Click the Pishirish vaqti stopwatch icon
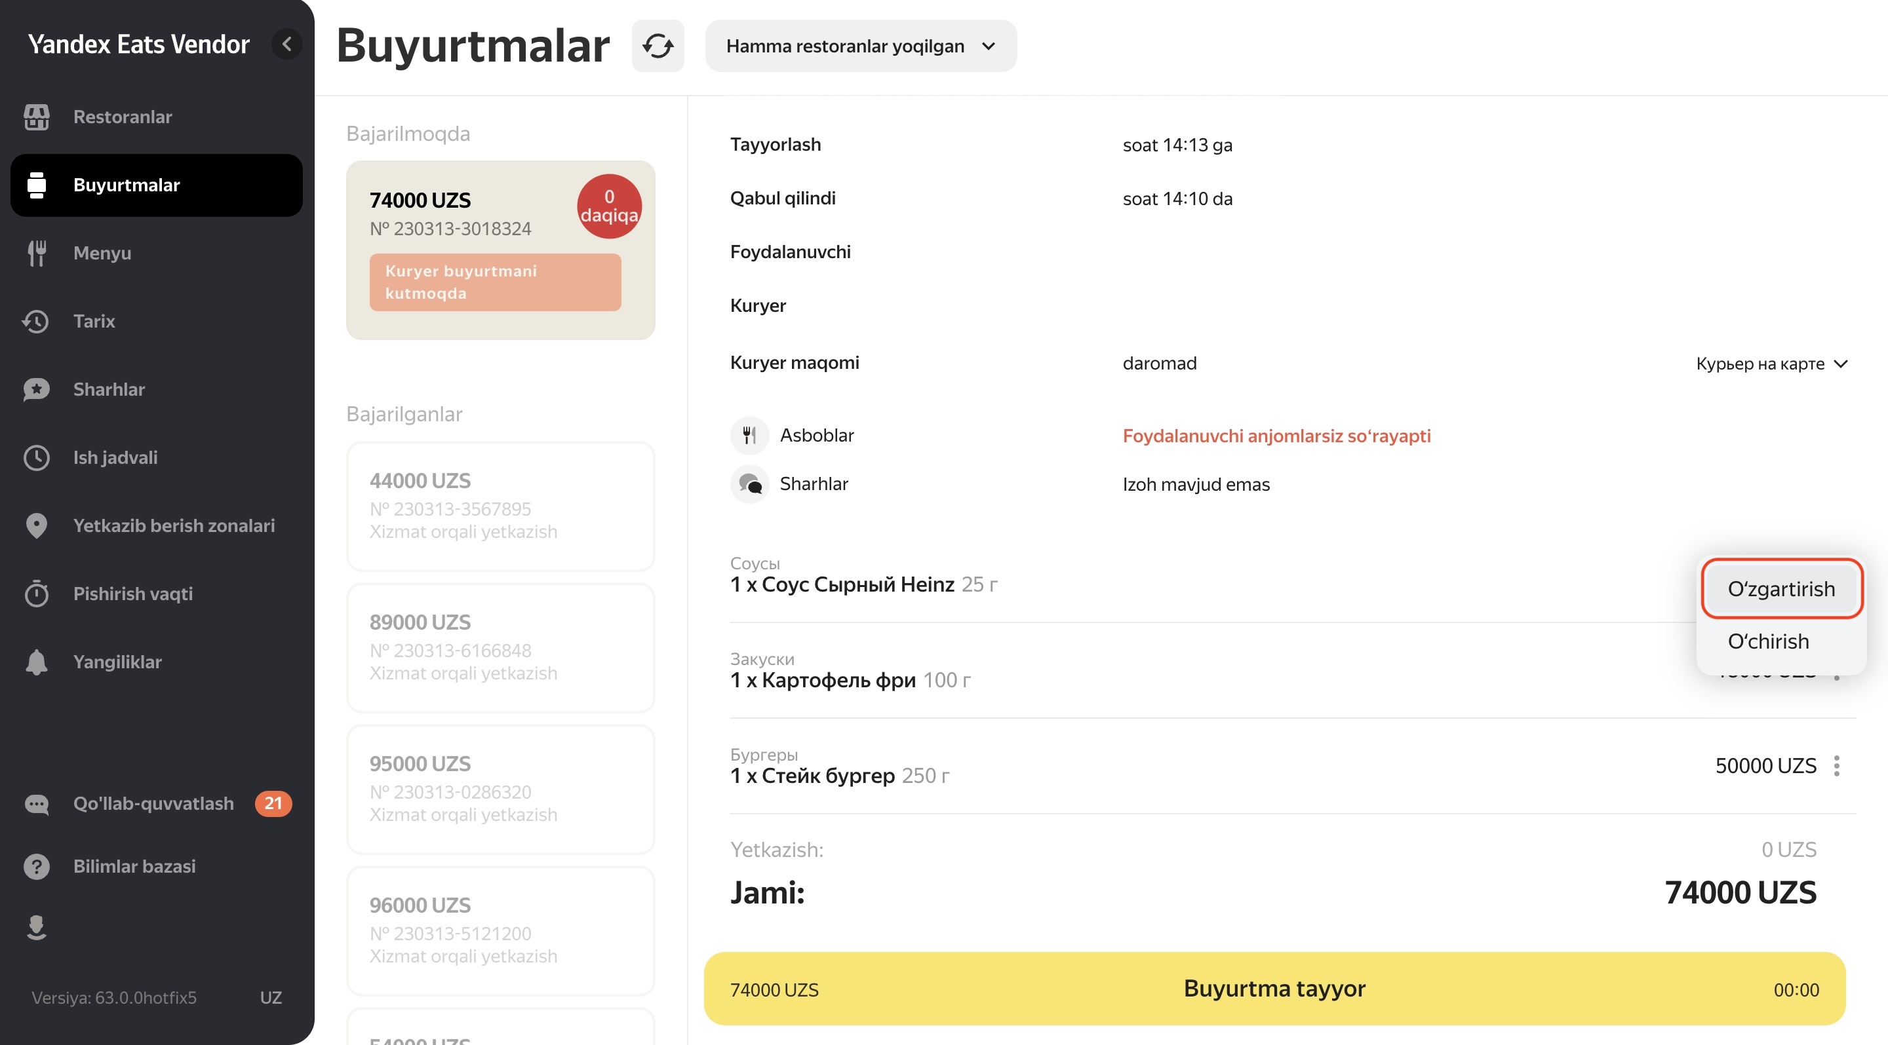The width and height of the screenshot is (1888, 1045). click(36, 593)
